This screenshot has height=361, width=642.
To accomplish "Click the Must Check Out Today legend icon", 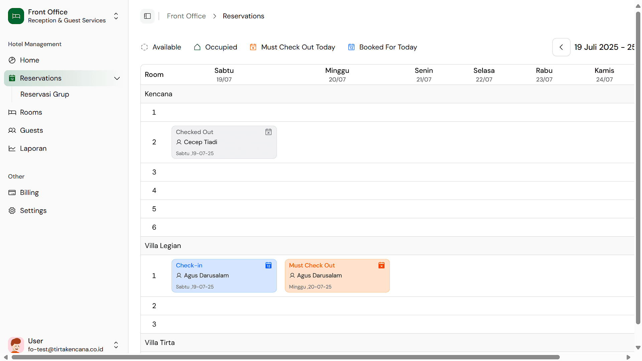I will tap(253, 47).
